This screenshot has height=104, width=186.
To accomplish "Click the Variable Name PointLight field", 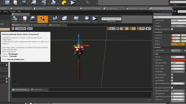I will pyautogui.click(x=178, y=20).
